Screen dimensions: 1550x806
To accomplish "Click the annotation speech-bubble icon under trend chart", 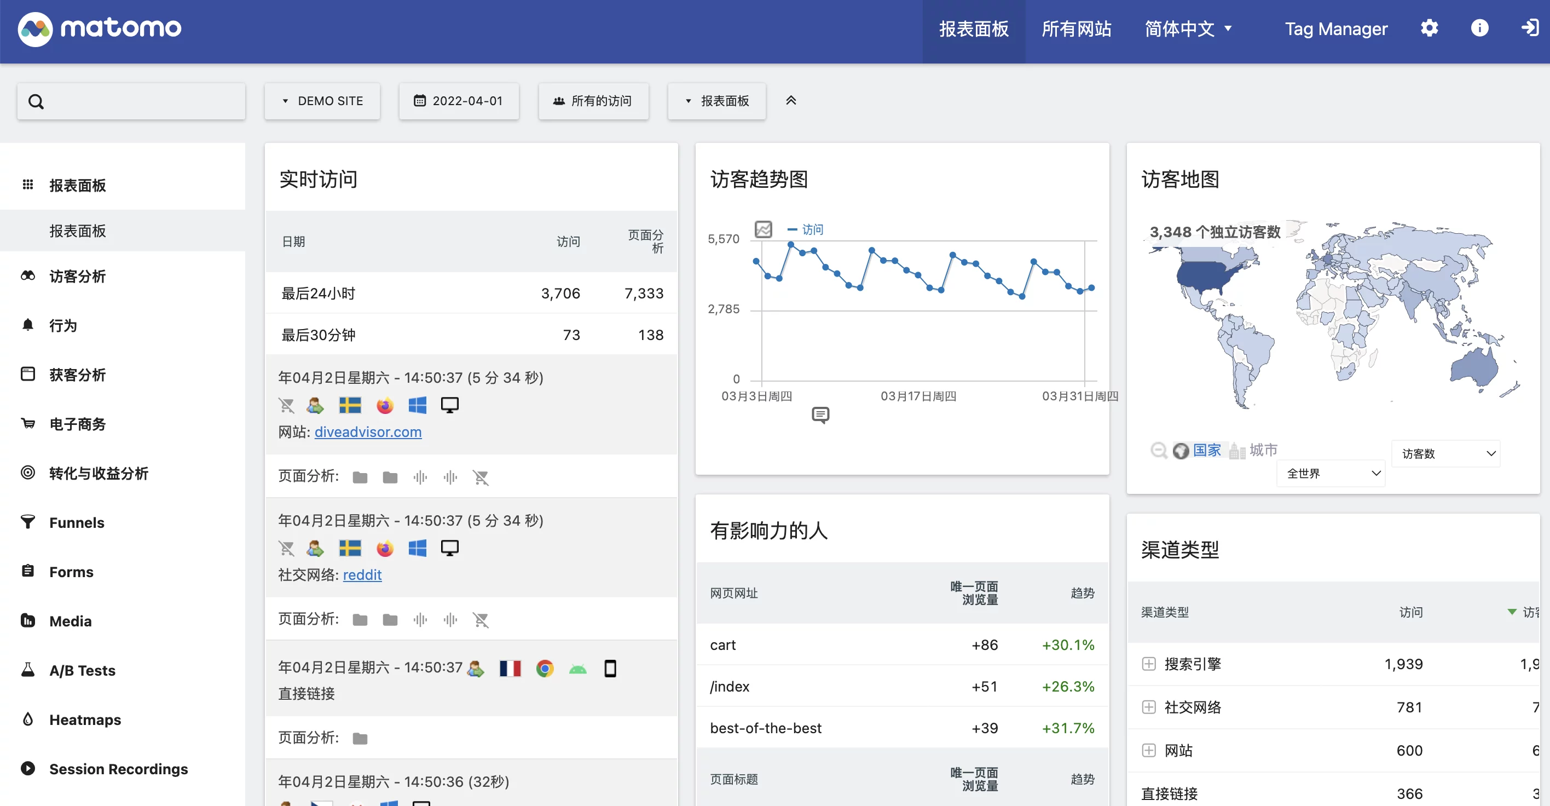I will [x=821, y=416].
